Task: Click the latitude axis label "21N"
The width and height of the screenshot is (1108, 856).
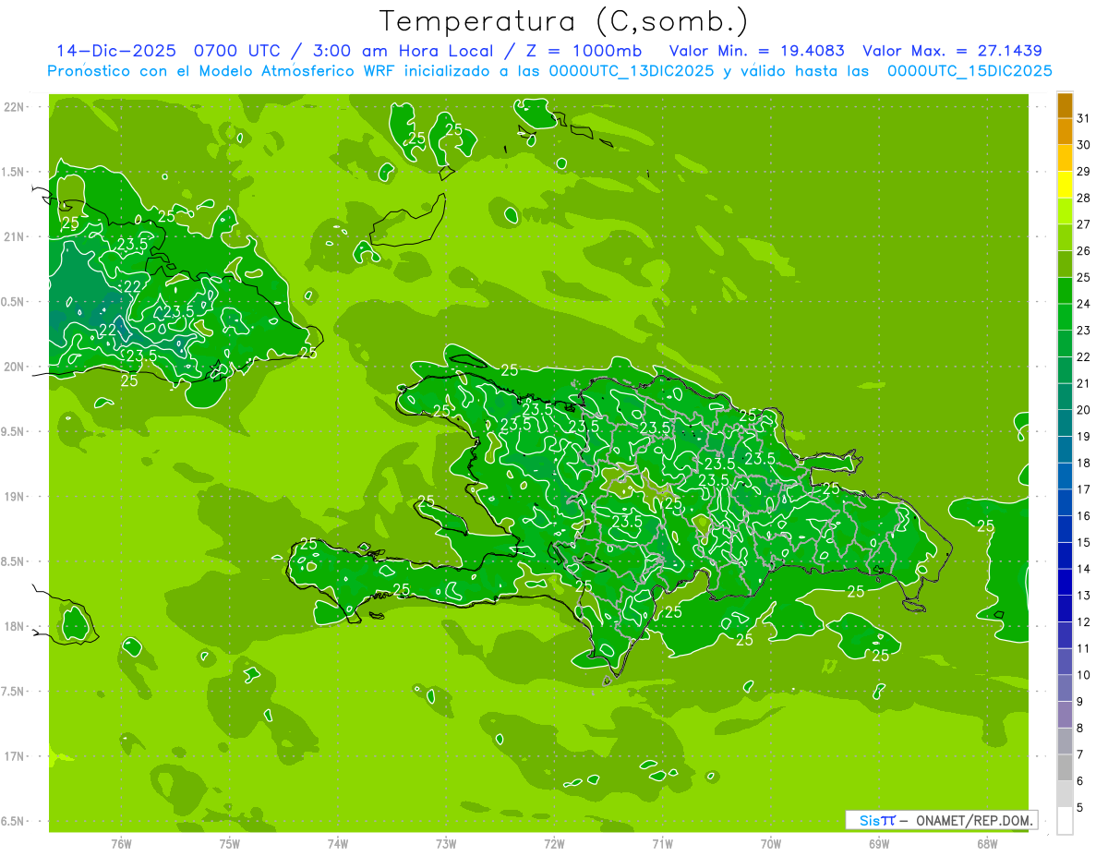Action: coord(15,237)
